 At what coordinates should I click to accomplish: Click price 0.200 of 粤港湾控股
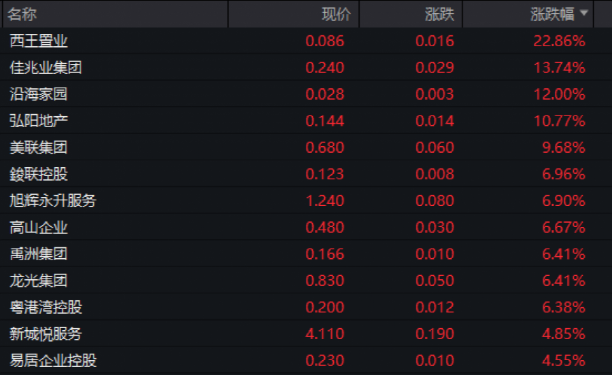click(325, 307)
